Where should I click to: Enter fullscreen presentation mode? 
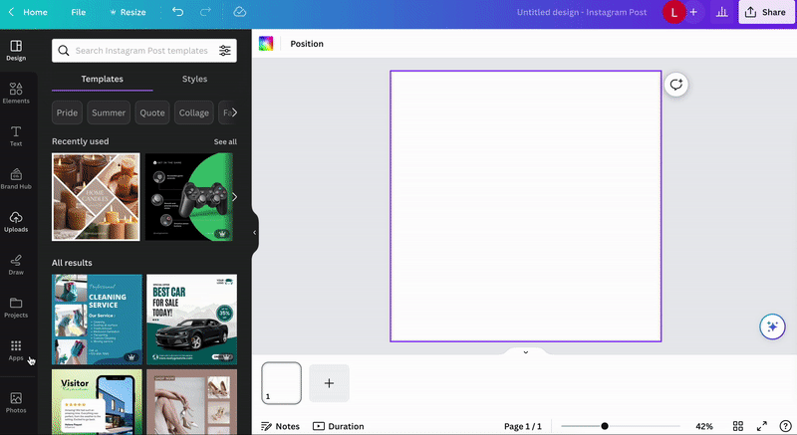click(x=763, y=426)
